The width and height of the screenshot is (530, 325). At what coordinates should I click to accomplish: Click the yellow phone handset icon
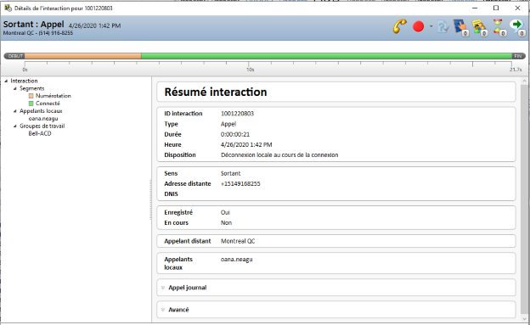coord(399,26)
